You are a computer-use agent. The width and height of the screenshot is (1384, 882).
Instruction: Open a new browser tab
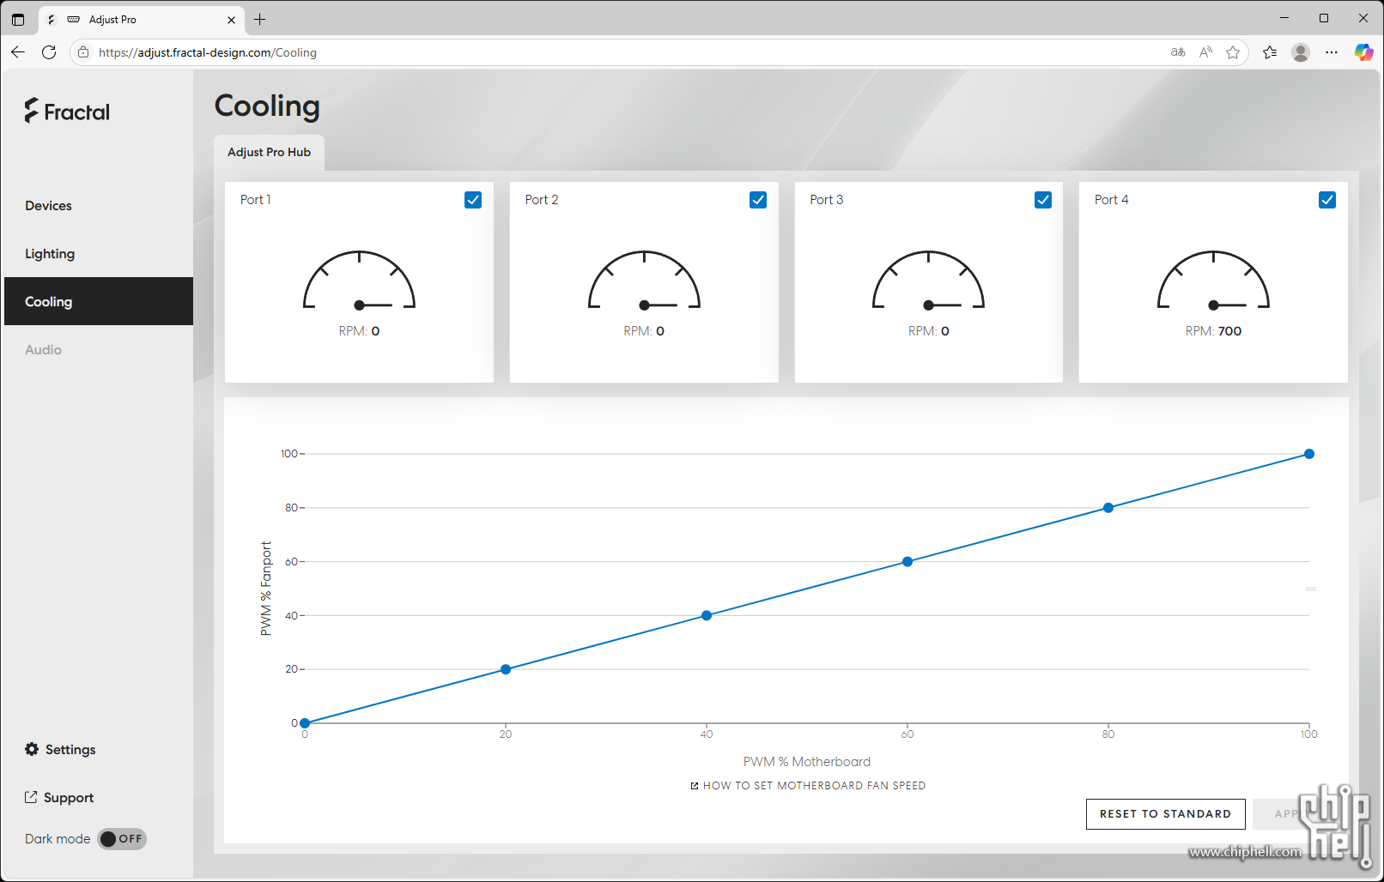260,19
